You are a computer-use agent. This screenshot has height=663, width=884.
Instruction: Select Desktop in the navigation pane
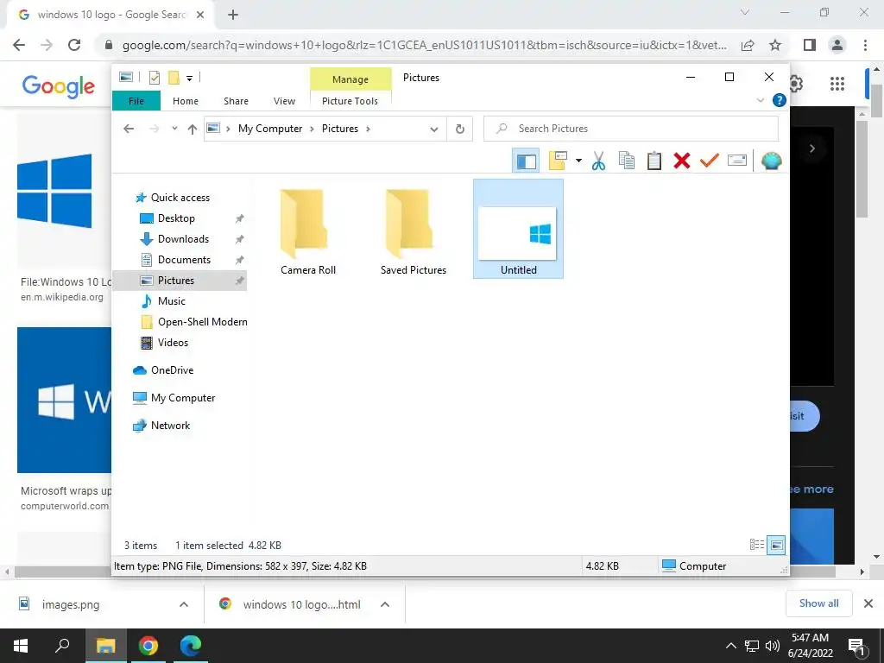(176, 218)
